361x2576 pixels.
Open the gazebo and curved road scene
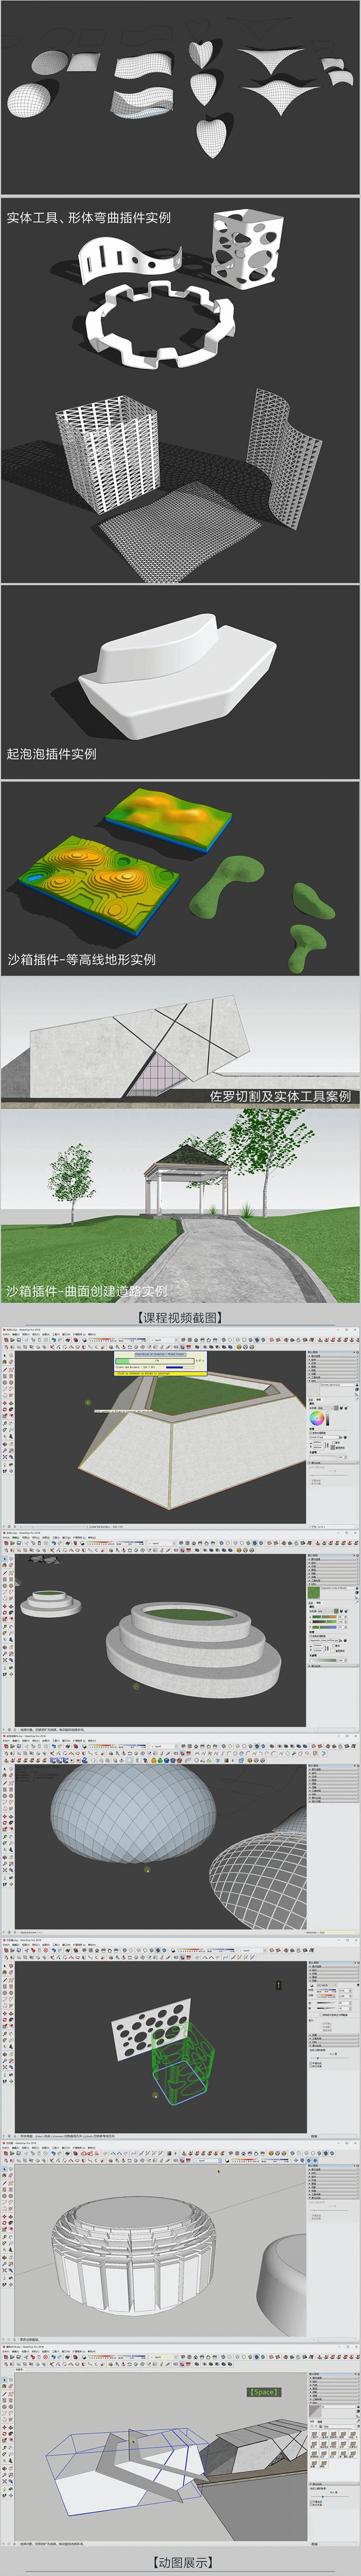point(180,1205)
